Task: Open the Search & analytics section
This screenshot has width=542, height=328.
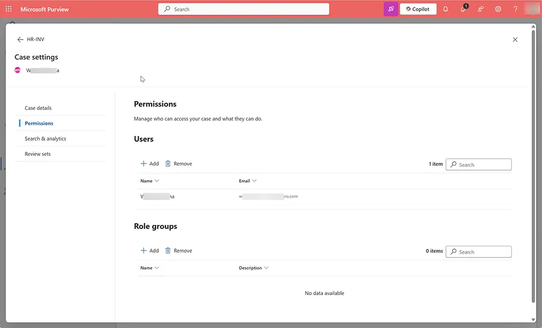Action: point(45,138)
